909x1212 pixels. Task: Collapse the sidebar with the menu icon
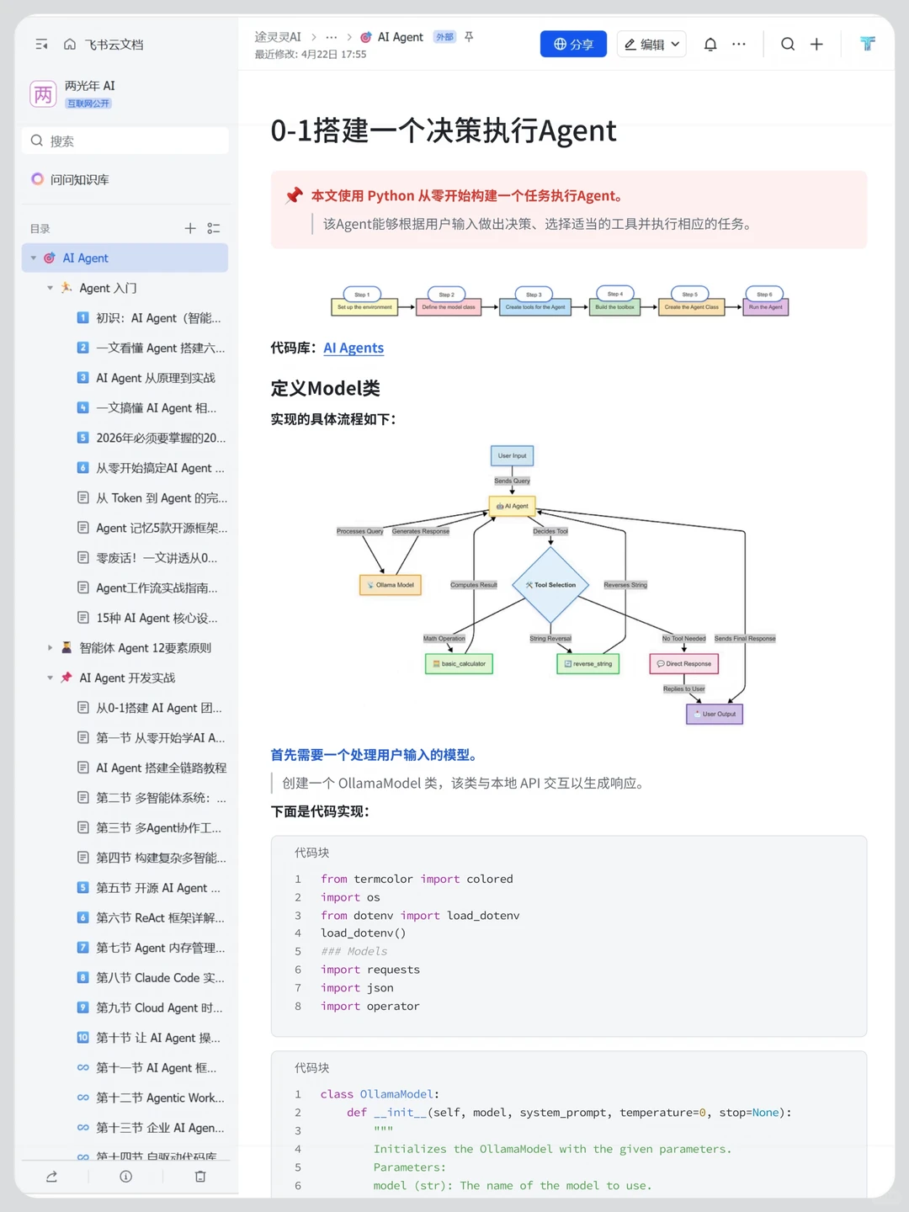[x=41, y=45]
